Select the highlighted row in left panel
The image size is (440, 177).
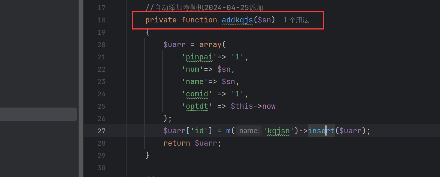click(x=39, y=114)
